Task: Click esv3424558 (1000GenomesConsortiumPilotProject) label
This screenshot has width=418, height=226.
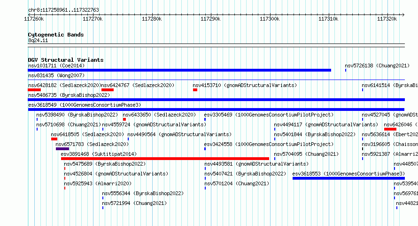Action: click(x=269, y=144)
